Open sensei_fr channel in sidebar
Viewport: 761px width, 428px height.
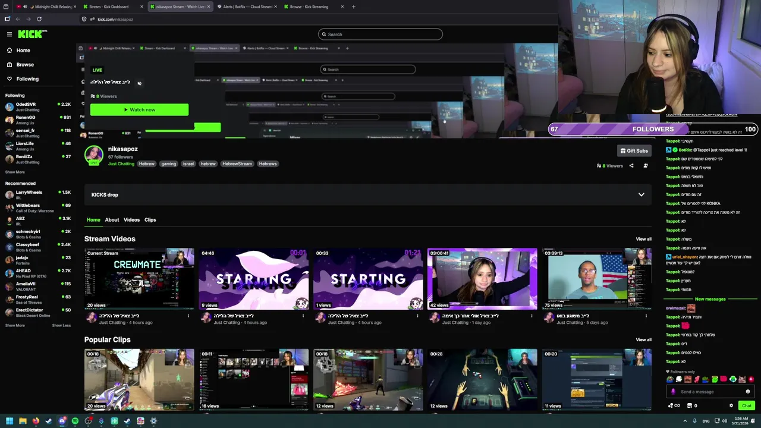pyautogui.click(x=38, y=133)
